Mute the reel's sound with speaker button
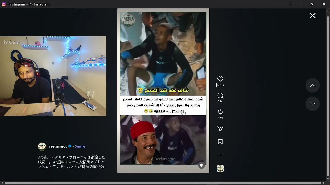The width and height of the screenshot is (330, 185). coord(202,165)
